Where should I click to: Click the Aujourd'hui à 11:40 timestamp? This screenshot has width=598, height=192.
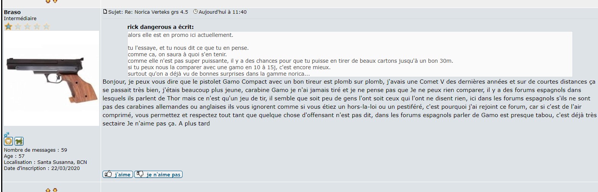pyautogui.click(x=223, y=12)
